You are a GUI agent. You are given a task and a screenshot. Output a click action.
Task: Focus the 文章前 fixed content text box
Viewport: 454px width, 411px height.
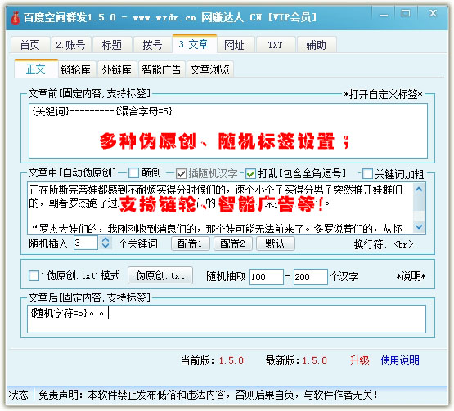point(228,131)
